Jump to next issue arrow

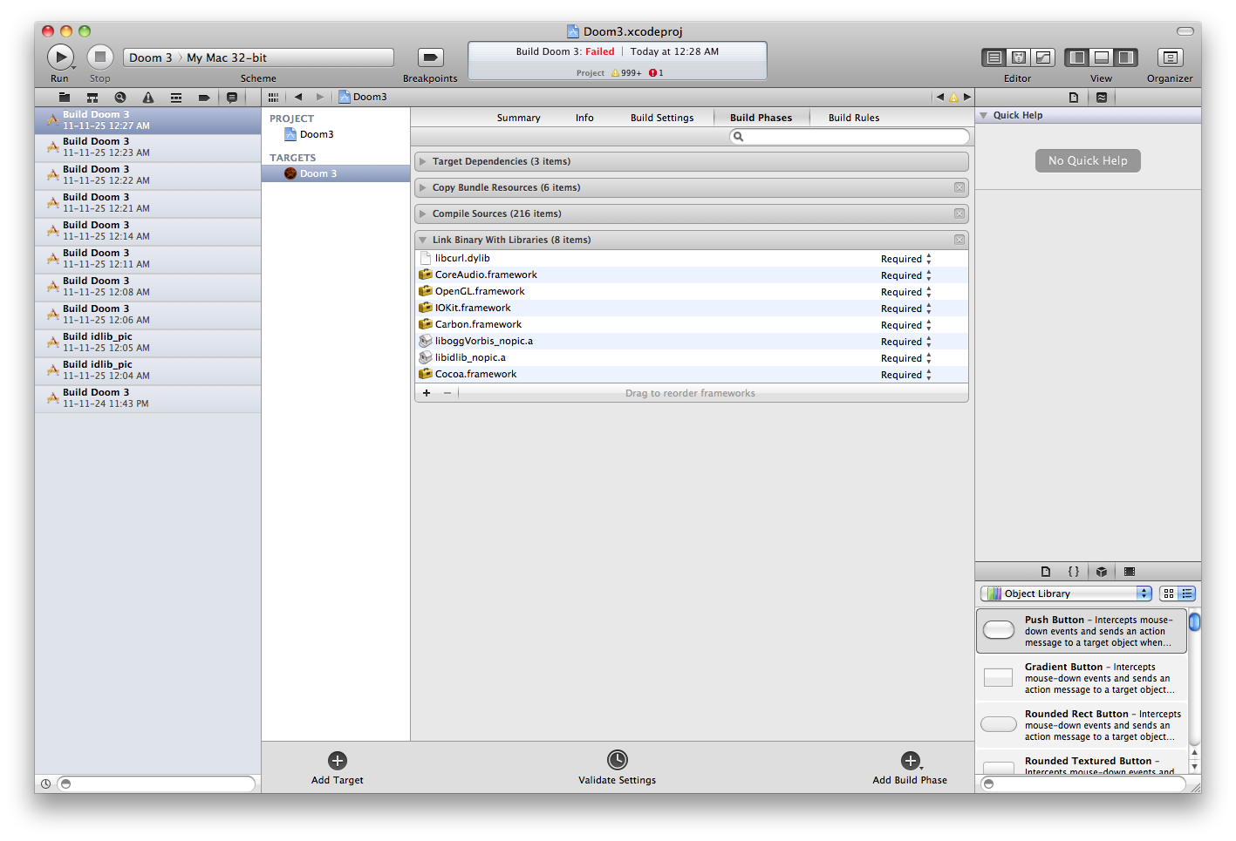(x=966, y=97)
